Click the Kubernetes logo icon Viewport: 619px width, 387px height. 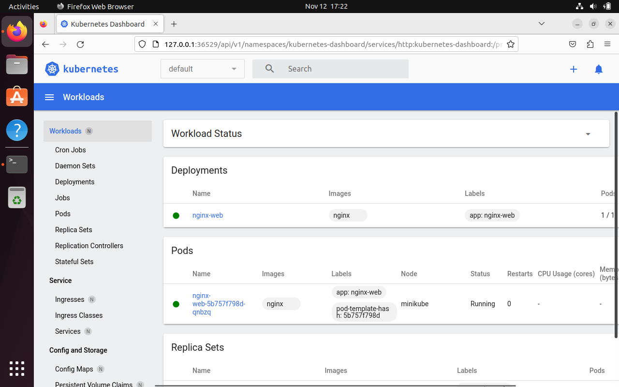pos(52,69)
